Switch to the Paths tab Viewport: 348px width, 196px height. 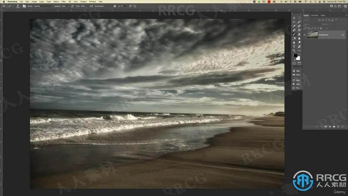tap(323, 16)
